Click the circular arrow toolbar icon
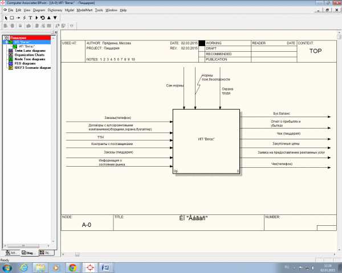The height and width of the screenshot is (273, 342). pyautogui.click(x=42, y=18)
